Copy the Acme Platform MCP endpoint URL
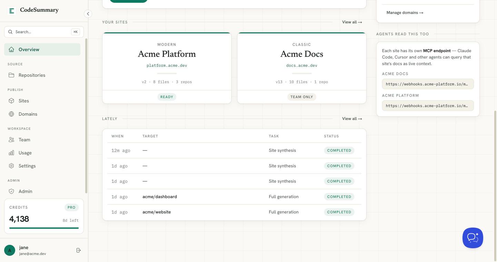The width and height of the screenshot is (497, 262). [428, 106]
